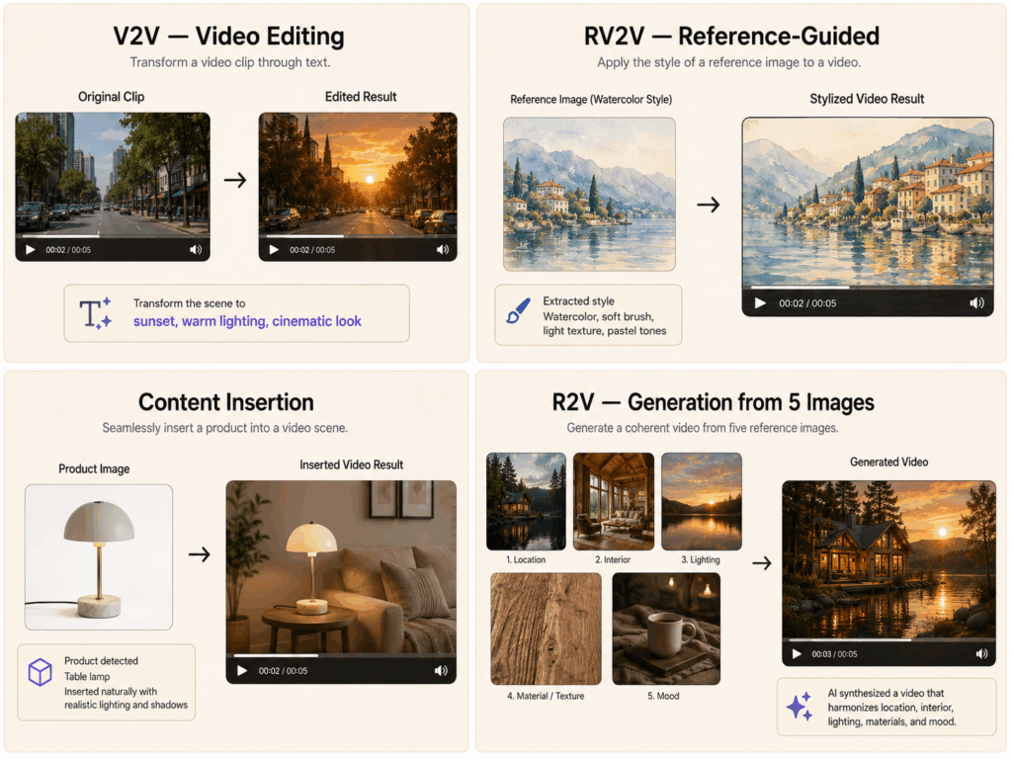
Task: Seek Generated Video progress bar
Action: point(888,640)
